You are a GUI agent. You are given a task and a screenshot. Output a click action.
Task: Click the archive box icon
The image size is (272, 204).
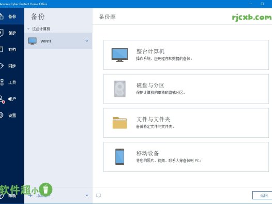(2, 49)
